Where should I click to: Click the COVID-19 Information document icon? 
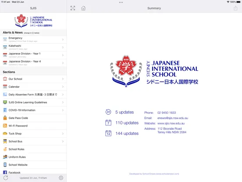click(x=5, y=110)
